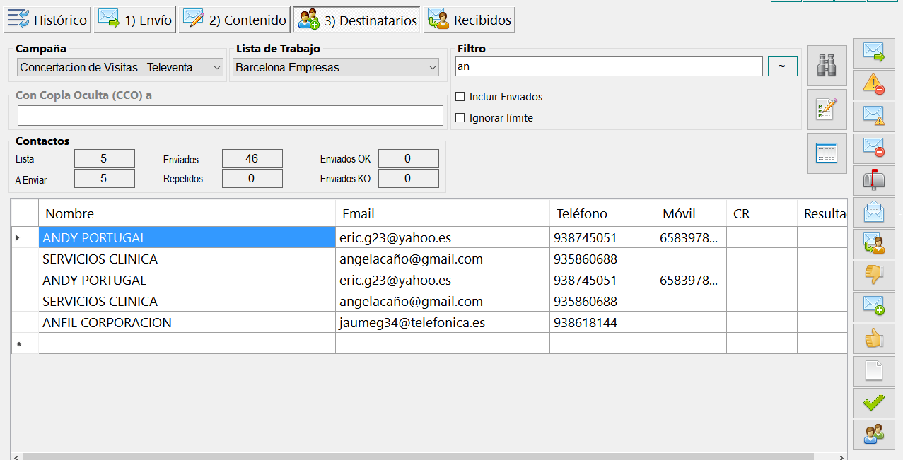Screen dimensions: 903x460
Task: Click the Enviados count field showing 46
Action: click(x=252, y=159)
